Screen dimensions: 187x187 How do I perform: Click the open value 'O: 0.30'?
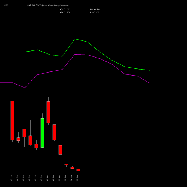coord(65,13)
